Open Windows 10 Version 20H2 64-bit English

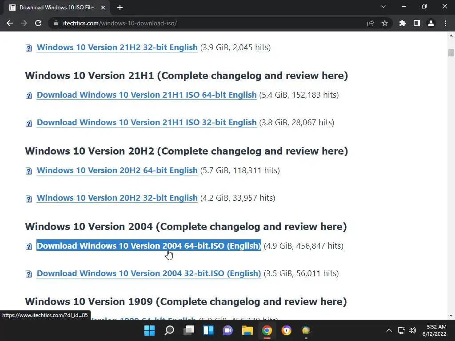click(x=117, y=170)
